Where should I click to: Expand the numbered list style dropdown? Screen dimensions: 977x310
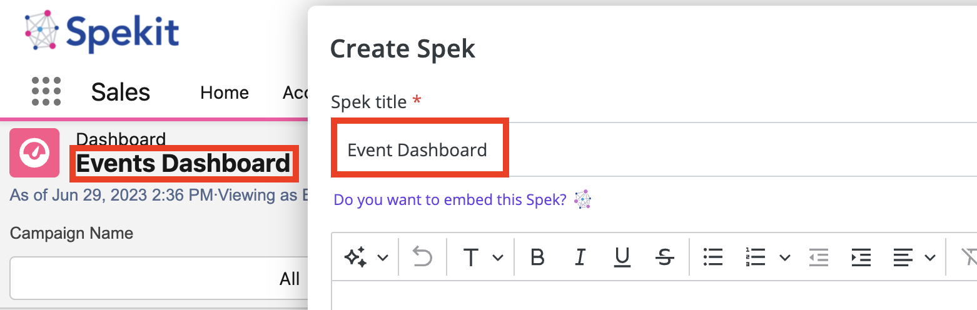pyautogui.click(x=784, y=257)
